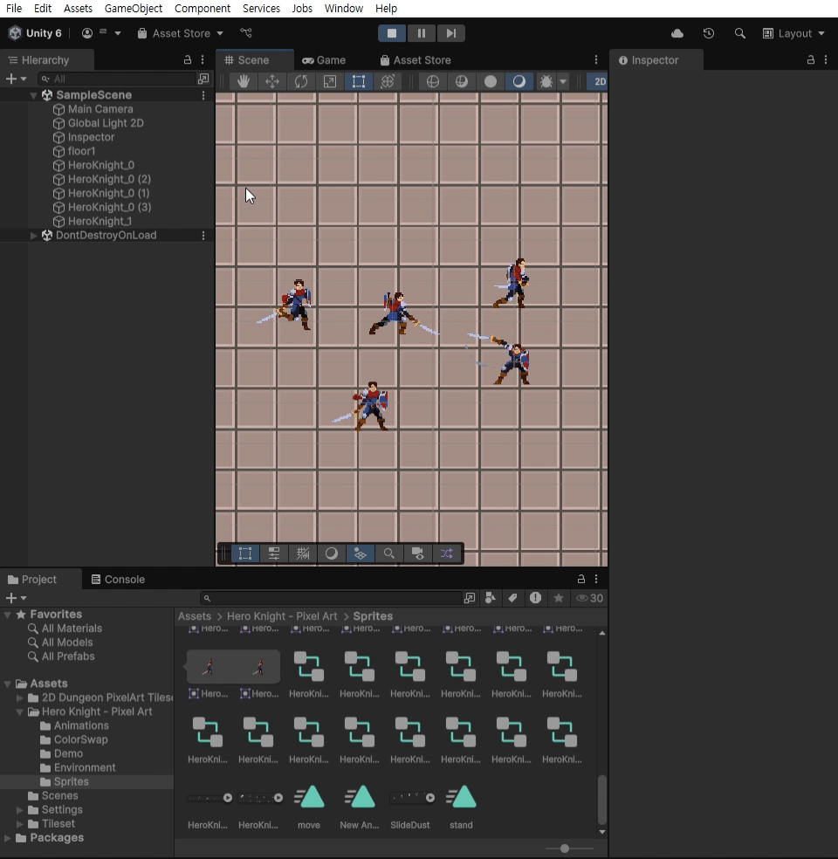This screenshot has width=838, height=859.
Task: Open the Layout dropdown
Action: point(793,33)
